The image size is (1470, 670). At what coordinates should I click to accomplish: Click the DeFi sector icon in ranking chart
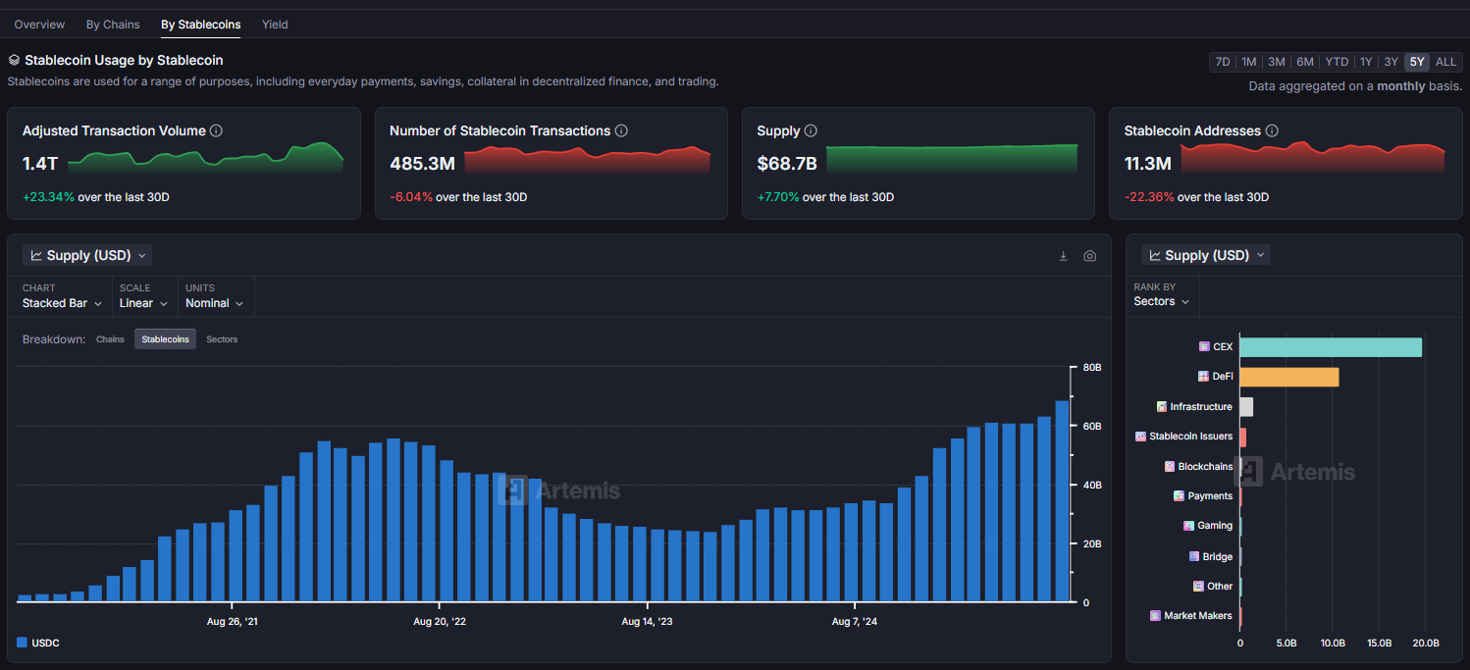[1203, 377]
